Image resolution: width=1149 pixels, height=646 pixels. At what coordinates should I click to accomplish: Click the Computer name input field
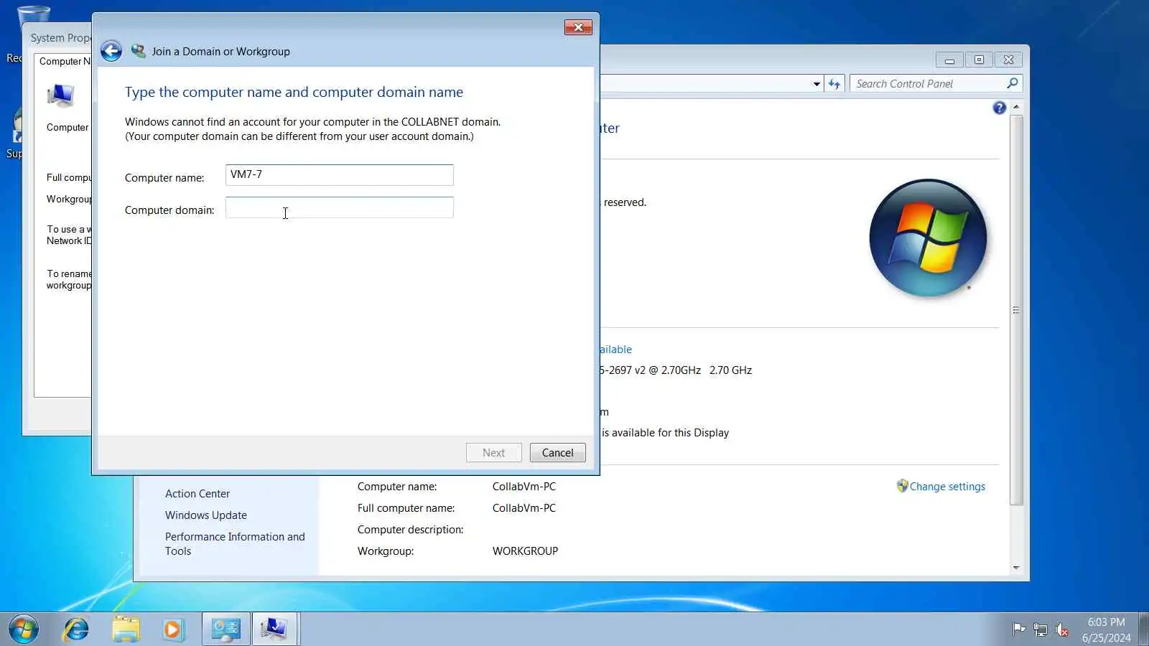pos(339,174)
